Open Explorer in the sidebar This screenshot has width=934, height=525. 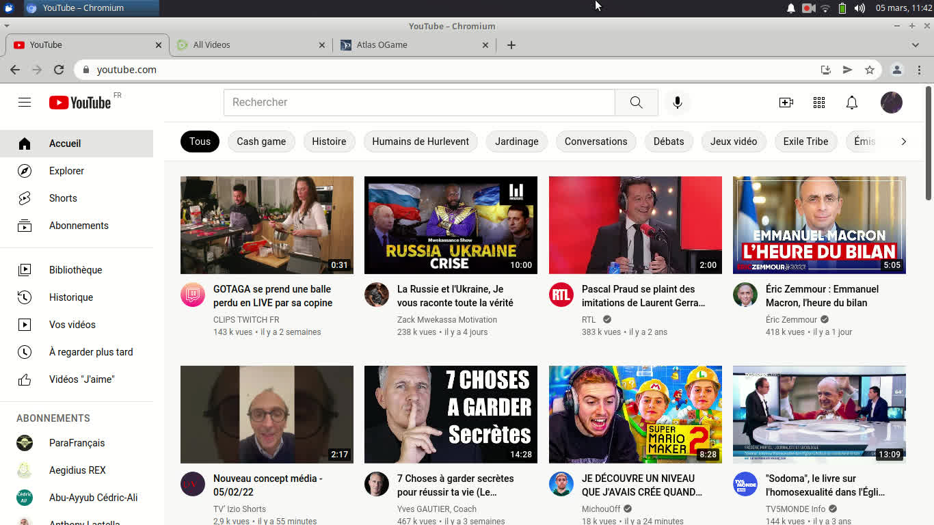click(x=77, y=171)
